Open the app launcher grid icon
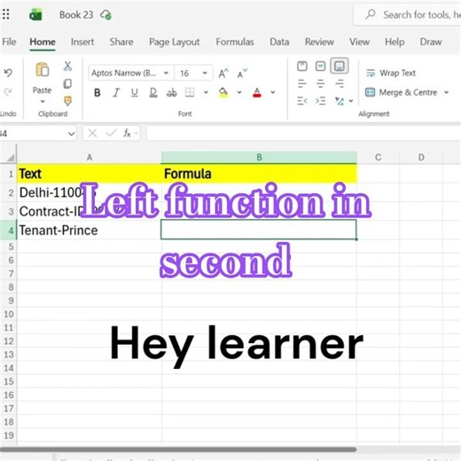This screenshot has height=461, width=461. (6, 14)
